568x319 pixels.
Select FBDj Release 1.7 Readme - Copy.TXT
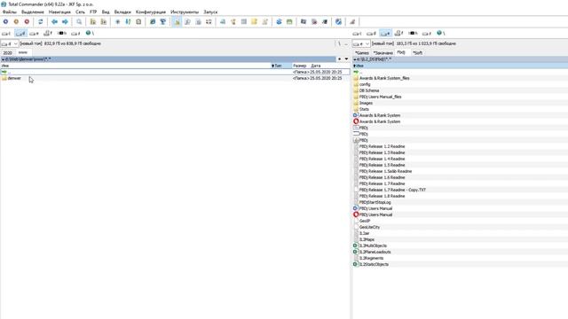click(x=392, y=190)
